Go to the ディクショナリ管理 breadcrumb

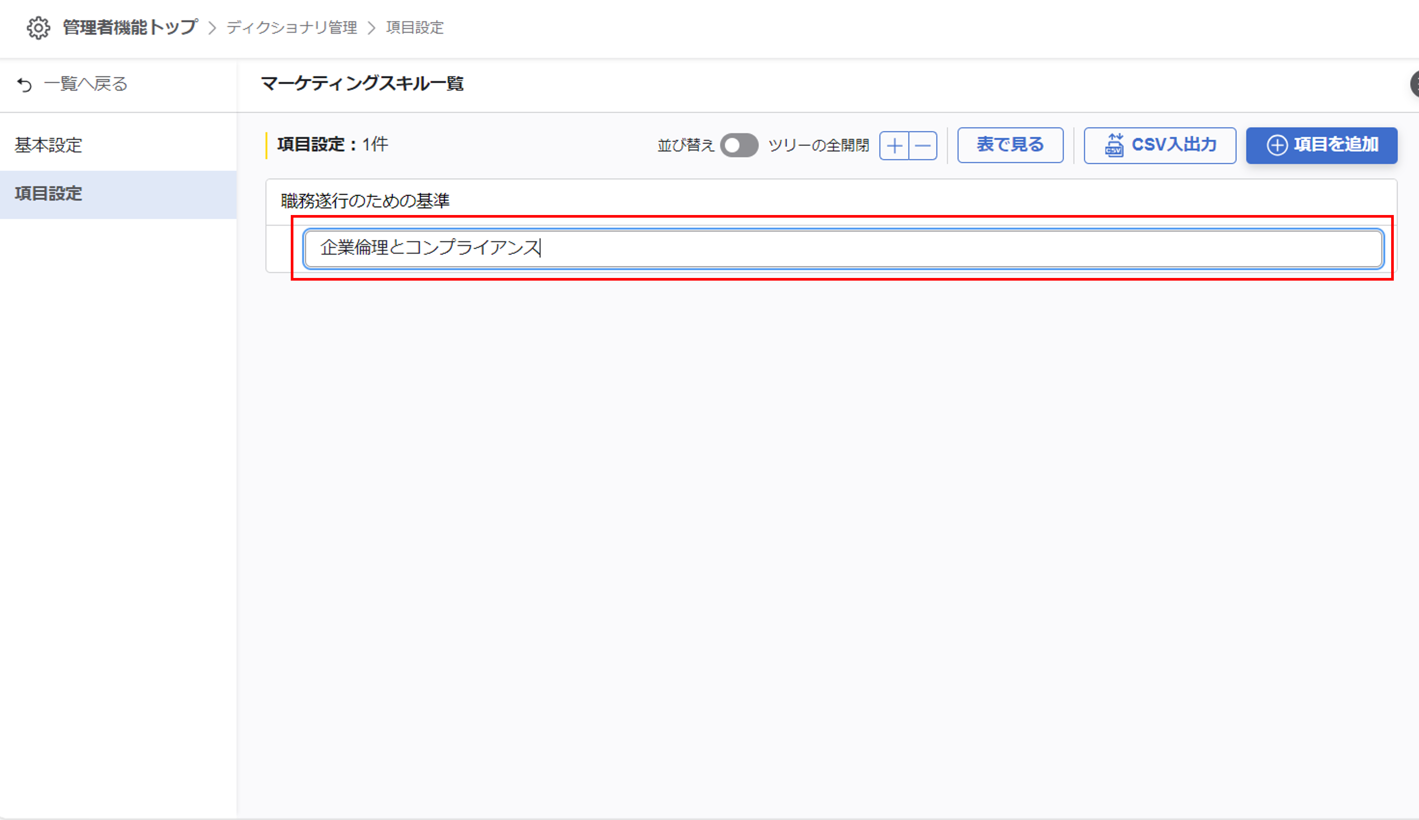(x=292, y=27)
